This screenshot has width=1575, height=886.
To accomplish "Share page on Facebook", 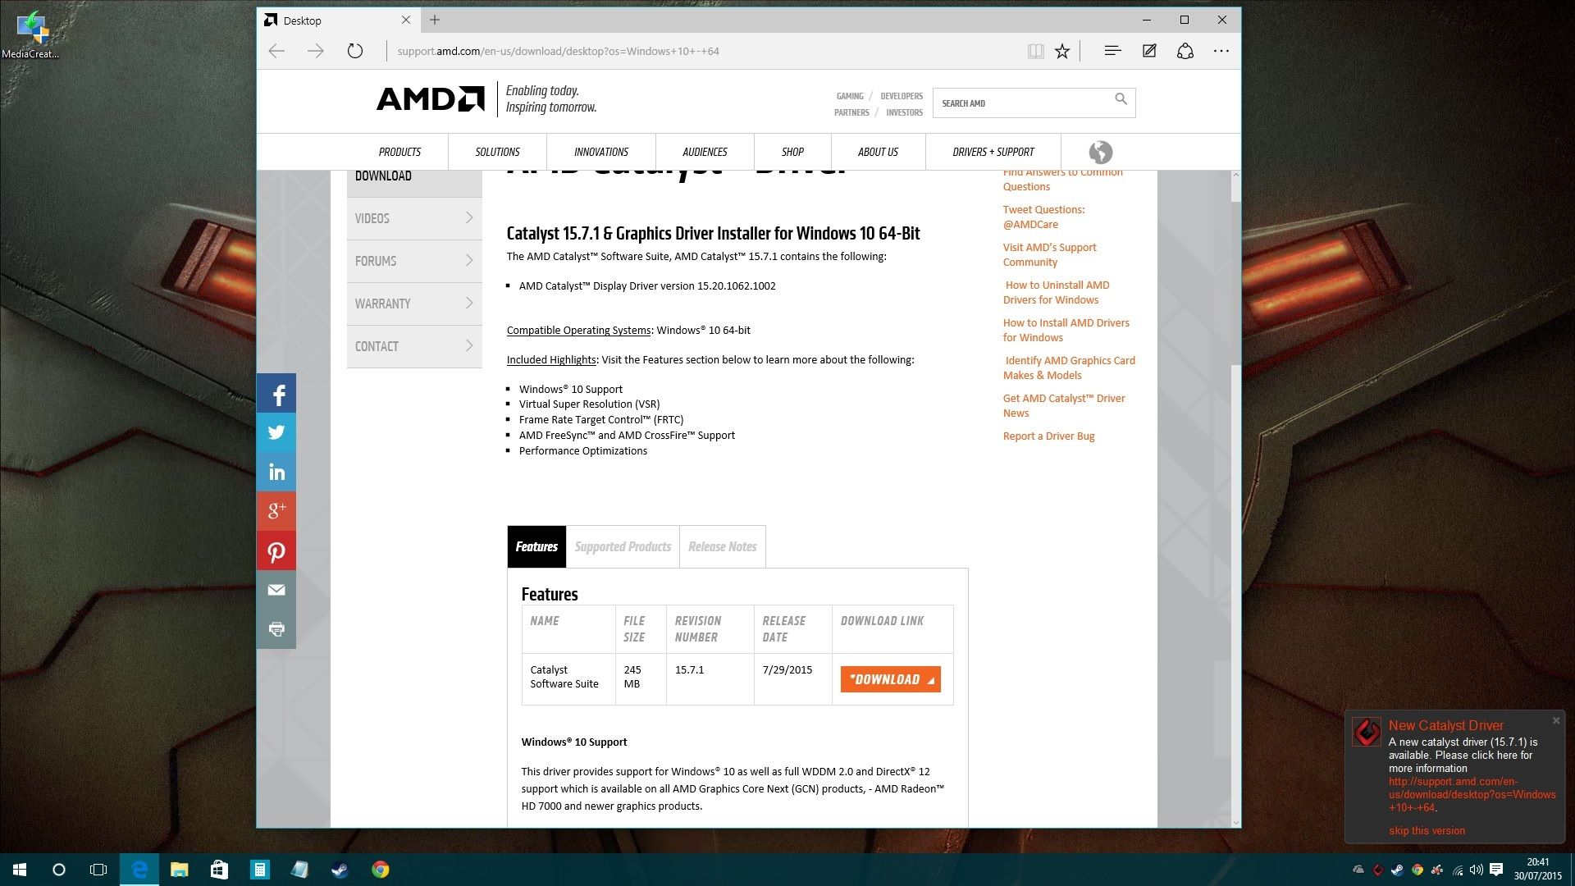I will point(276,394).
